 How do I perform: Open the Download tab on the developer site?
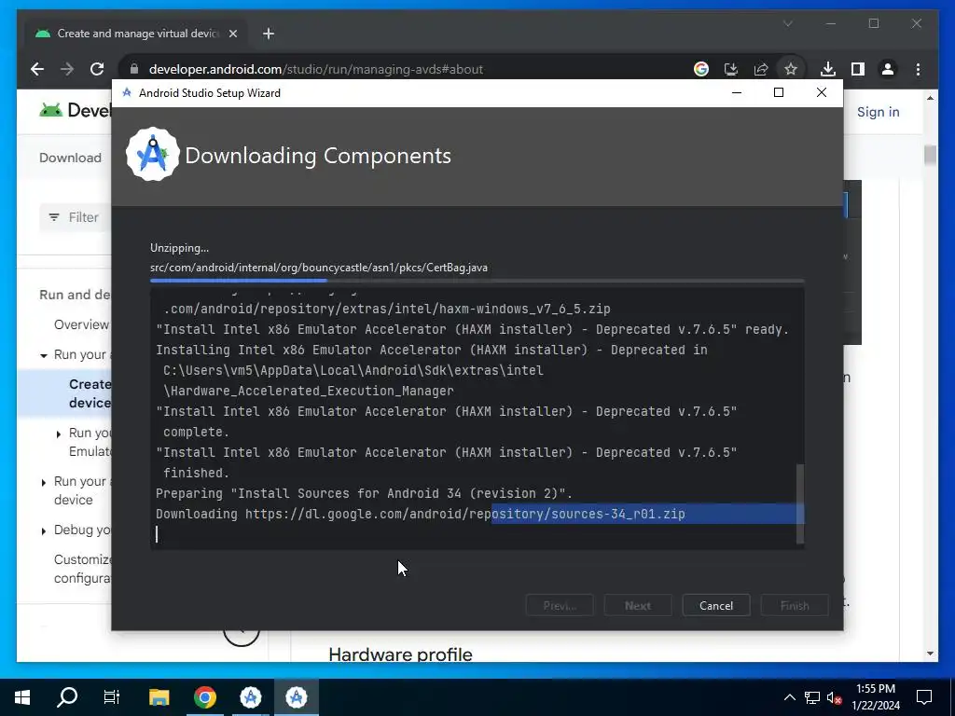tap(70, 158)
